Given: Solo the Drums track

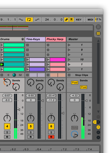Looking at the screenshot, I should coord(7,132).
